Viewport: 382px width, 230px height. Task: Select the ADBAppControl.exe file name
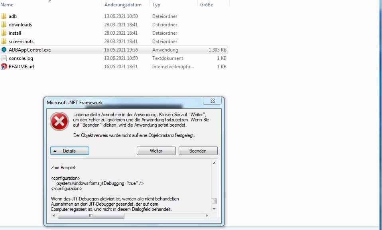coord(30,50)
